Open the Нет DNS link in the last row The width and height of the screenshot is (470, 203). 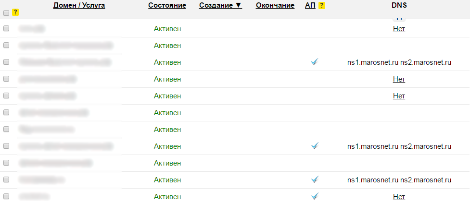click(x=399, y=197)
